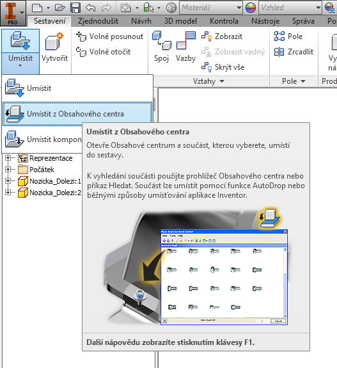
Task: Choose Umístit z Obsahového centra
Action: point(77,114)
